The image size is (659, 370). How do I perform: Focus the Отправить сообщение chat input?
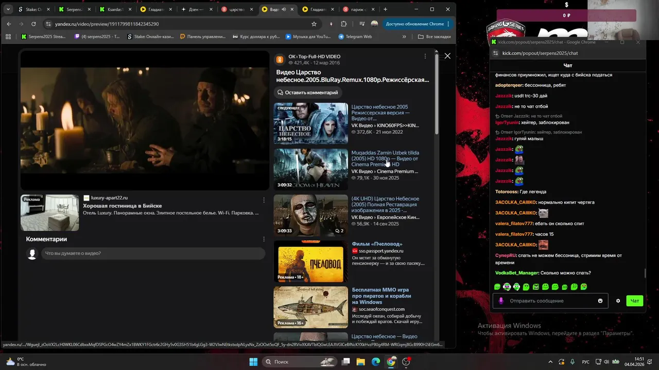pyautogui.click(x=551, y=301)
